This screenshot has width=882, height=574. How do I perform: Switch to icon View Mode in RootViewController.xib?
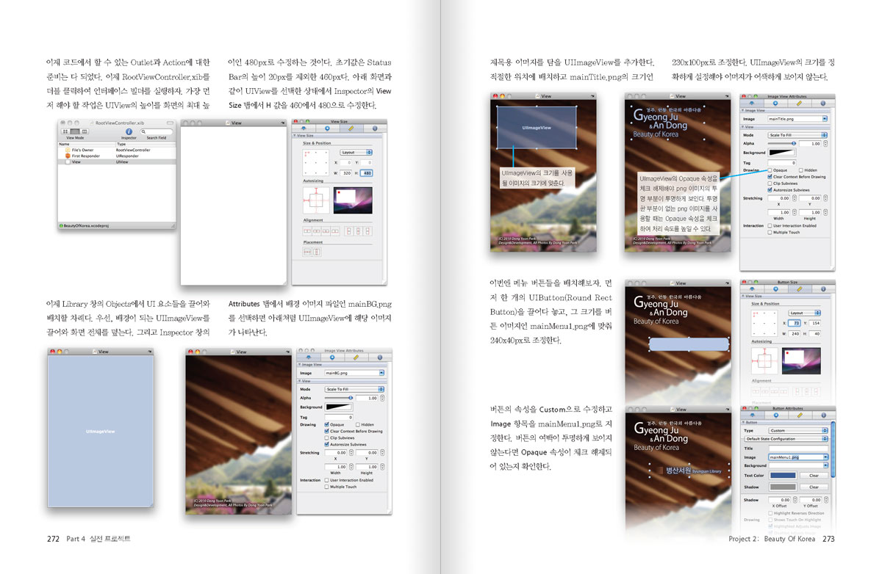point(65,131)
